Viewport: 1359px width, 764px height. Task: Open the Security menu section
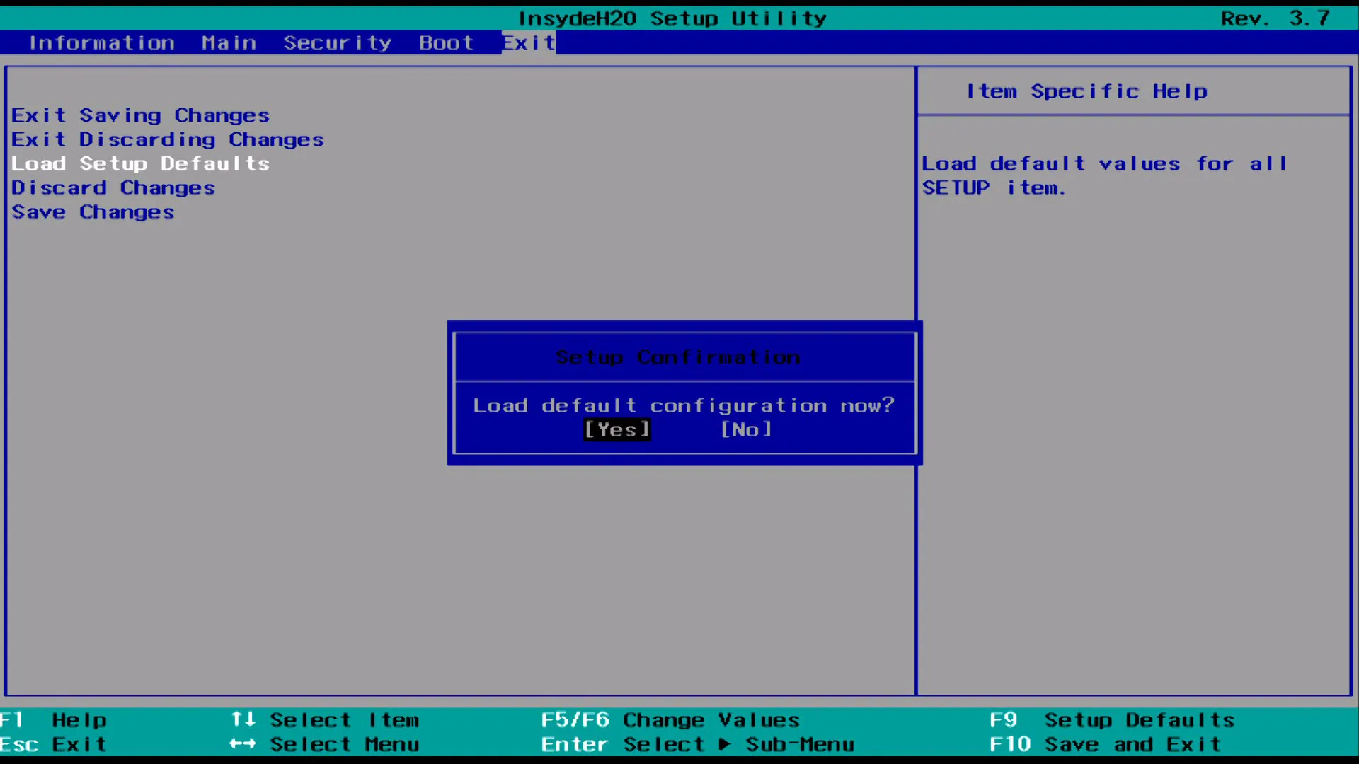338,43
